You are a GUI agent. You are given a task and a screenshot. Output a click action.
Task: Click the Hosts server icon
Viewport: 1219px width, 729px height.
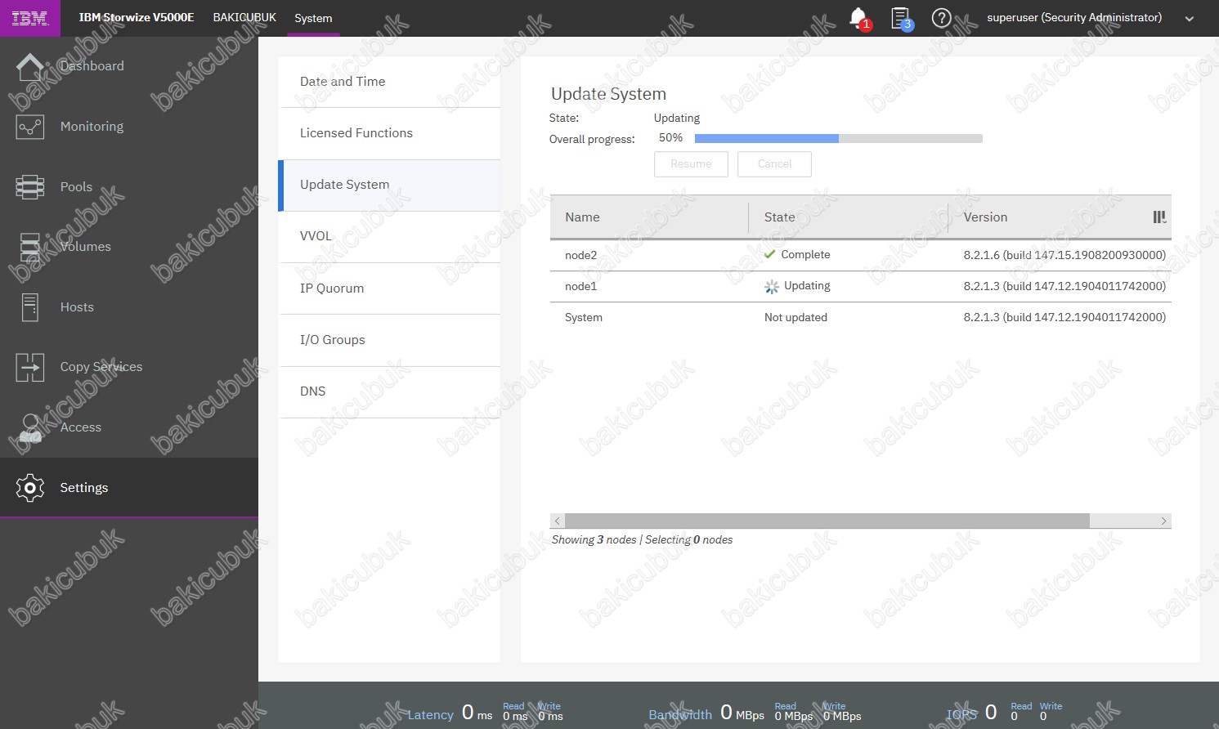pos(30,307)
